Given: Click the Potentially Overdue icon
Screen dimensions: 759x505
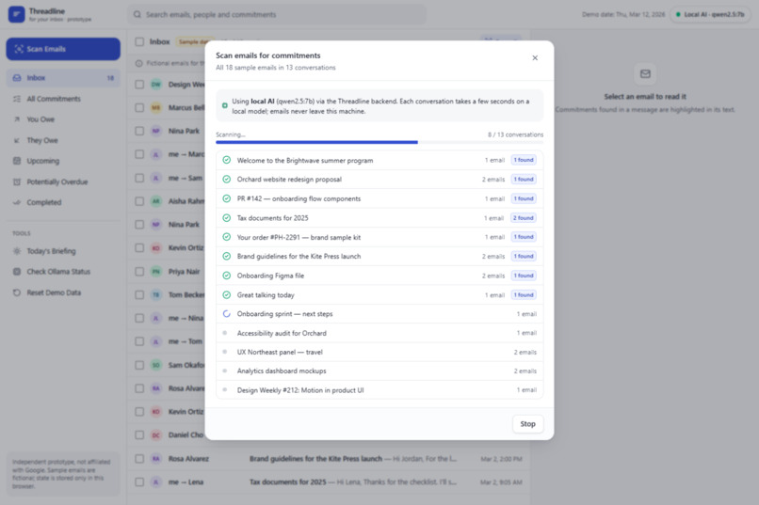Looking at the screenshot, I should (17, 181).
